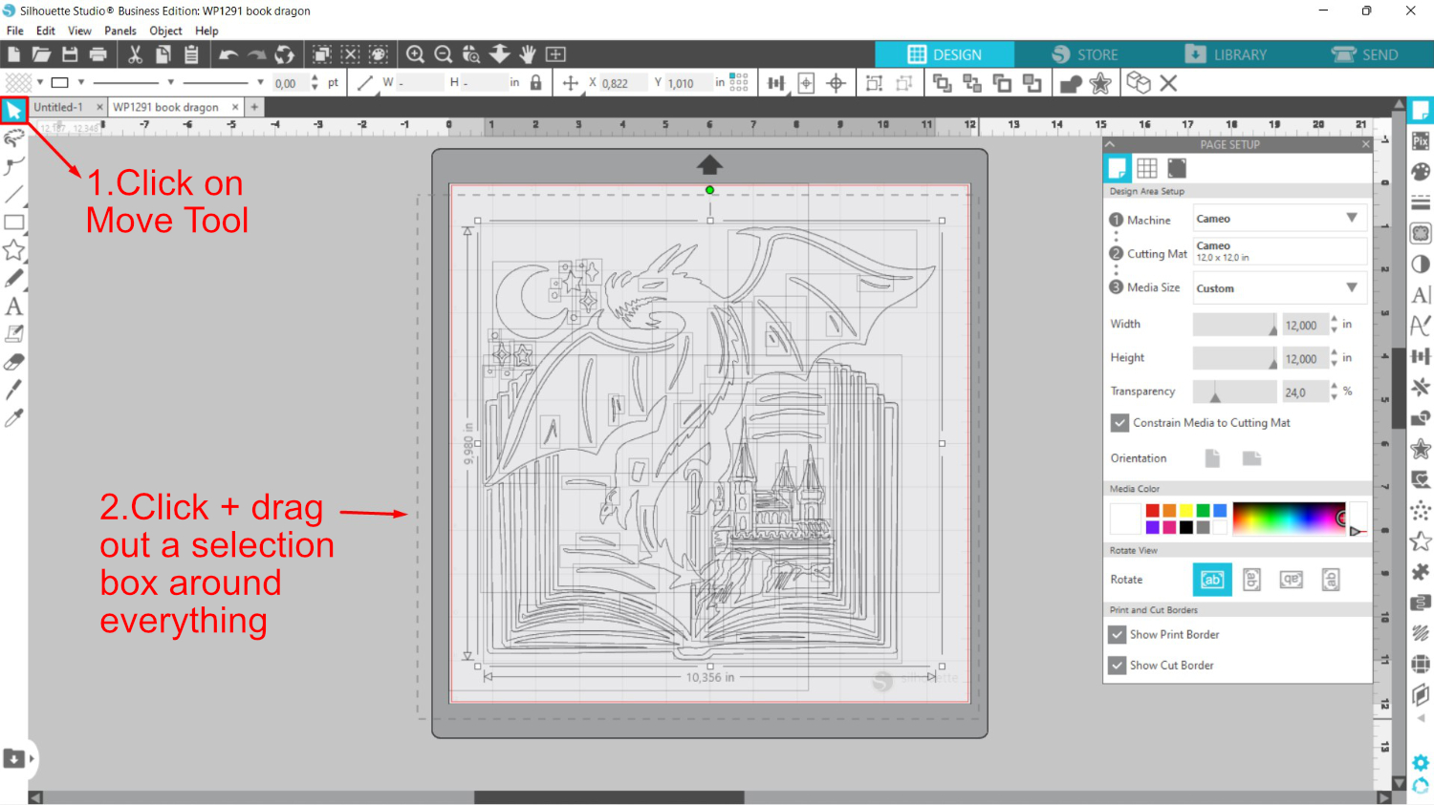Pick the Line drawing tool
Screen dimensions: 1434x805
13,194
